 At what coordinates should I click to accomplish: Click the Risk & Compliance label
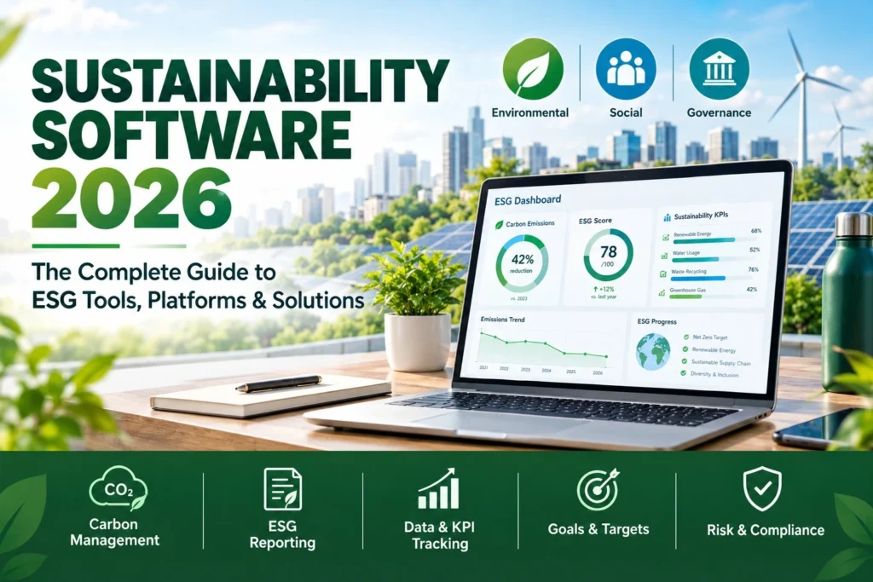766,530
